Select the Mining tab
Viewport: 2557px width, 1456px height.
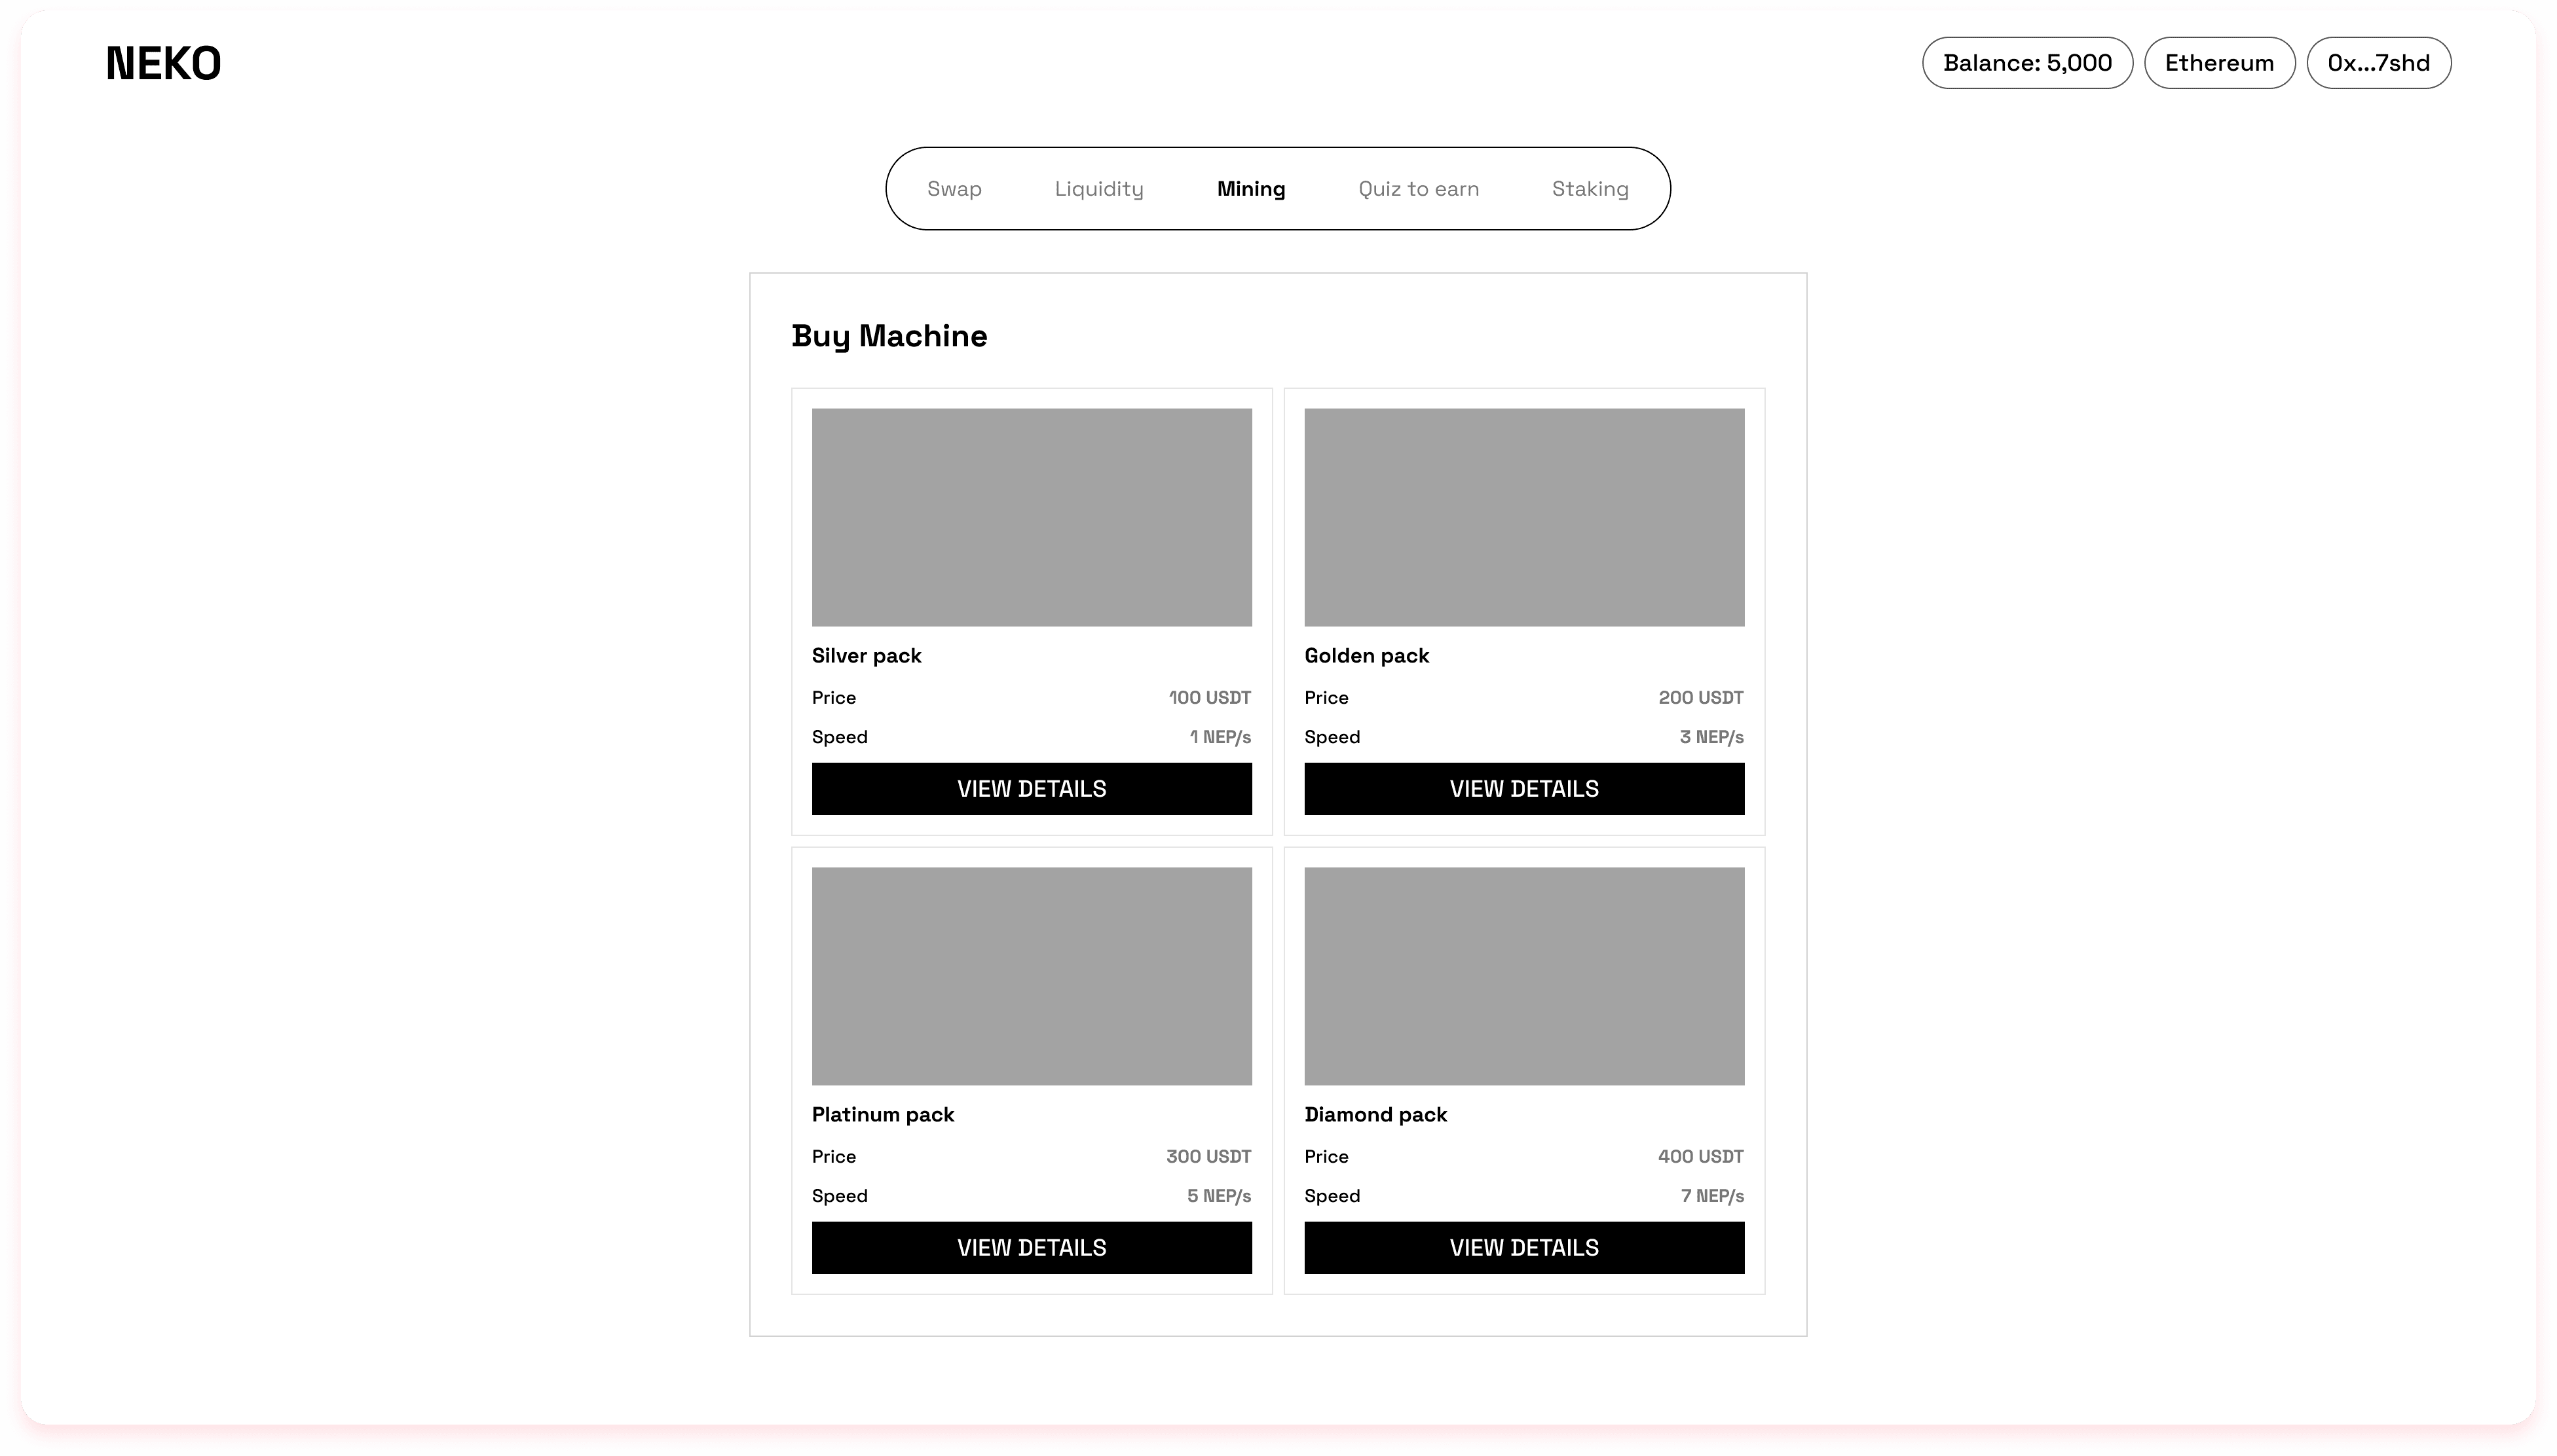1250,189
